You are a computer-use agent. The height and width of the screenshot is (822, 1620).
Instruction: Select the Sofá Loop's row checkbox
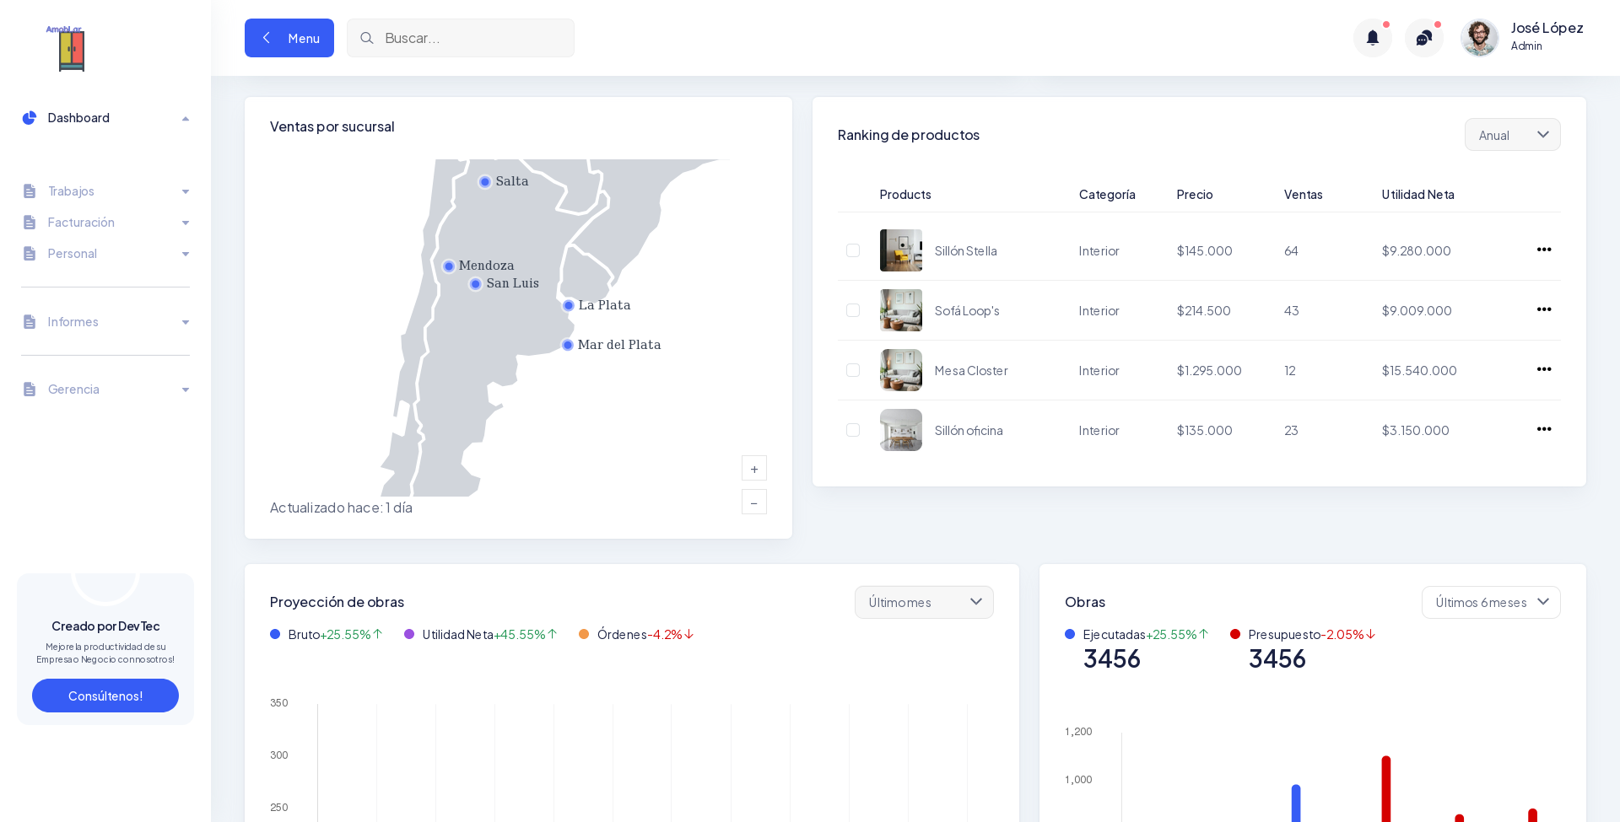pyautogui.click(x=852, y=310)
